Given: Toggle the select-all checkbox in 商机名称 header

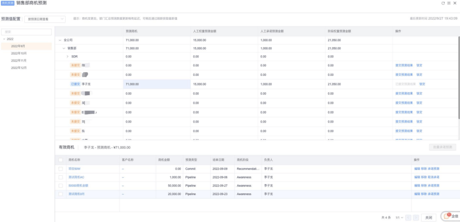Looking at the screenshot, I should 61,159.
